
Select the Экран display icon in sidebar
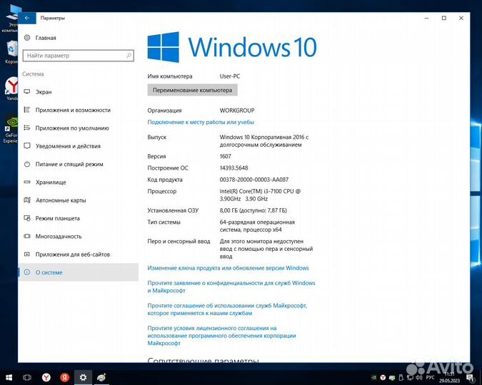27,92
